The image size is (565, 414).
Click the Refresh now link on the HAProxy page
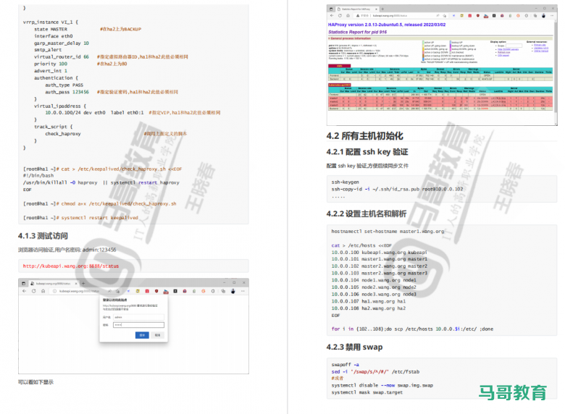pyautogui.click(x=503, y=52)
